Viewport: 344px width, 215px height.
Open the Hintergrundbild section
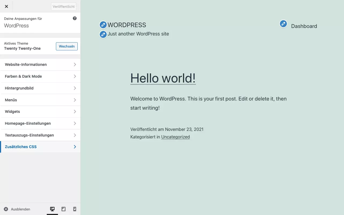(40, 88)
